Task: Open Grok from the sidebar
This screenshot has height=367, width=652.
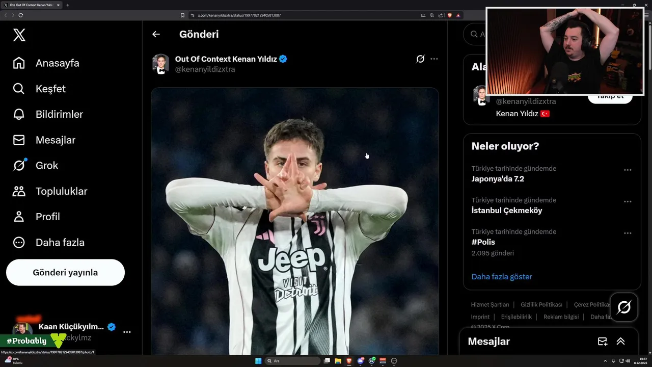Action: coord(35,165)
